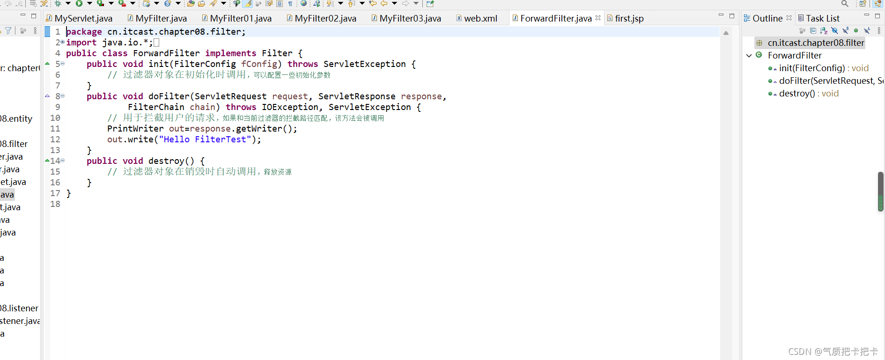Viewport: 885px width, 360px height.
Task: Click the Previous Annotation arrow icon
Action: click(x=351, y=3)
